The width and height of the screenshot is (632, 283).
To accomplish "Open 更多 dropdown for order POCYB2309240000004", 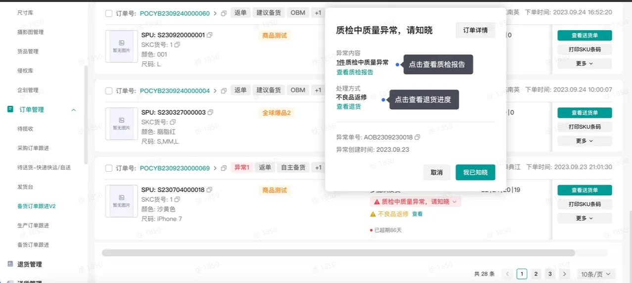I will pyautogui.click(x=584, y=141).
